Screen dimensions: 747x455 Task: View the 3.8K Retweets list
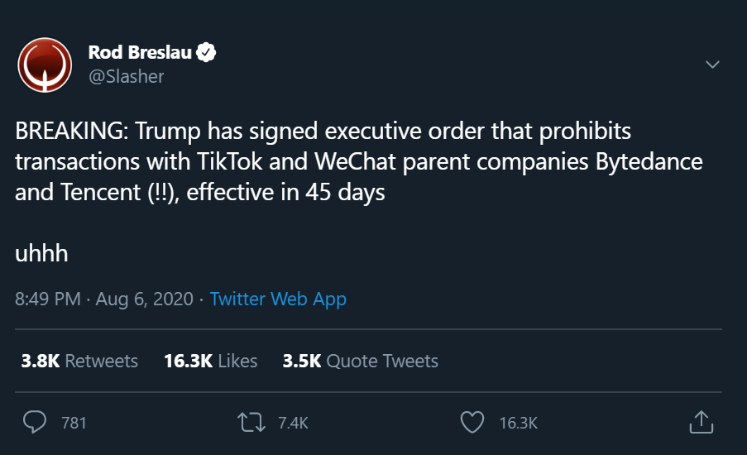79,361
